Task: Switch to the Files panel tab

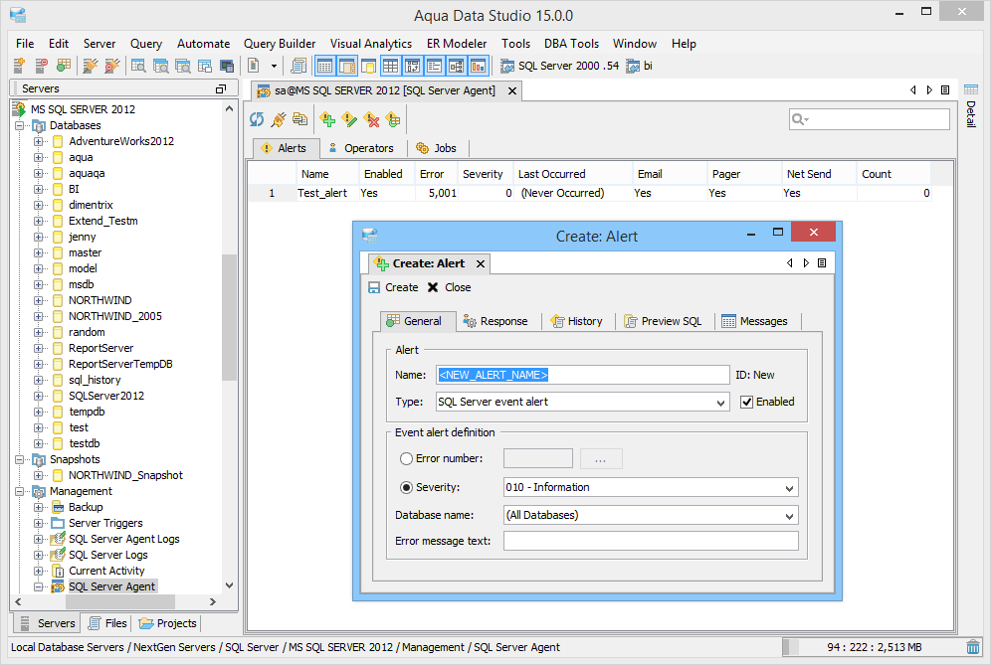Action: 107,623
